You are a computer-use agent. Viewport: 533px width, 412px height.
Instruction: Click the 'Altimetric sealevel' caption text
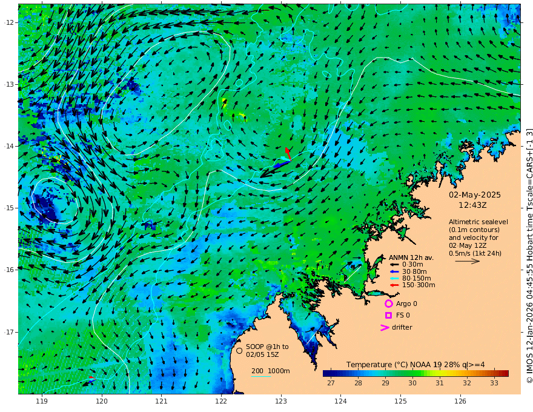click(478, 222)
